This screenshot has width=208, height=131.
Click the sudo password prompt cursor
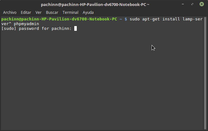[76, 29]
